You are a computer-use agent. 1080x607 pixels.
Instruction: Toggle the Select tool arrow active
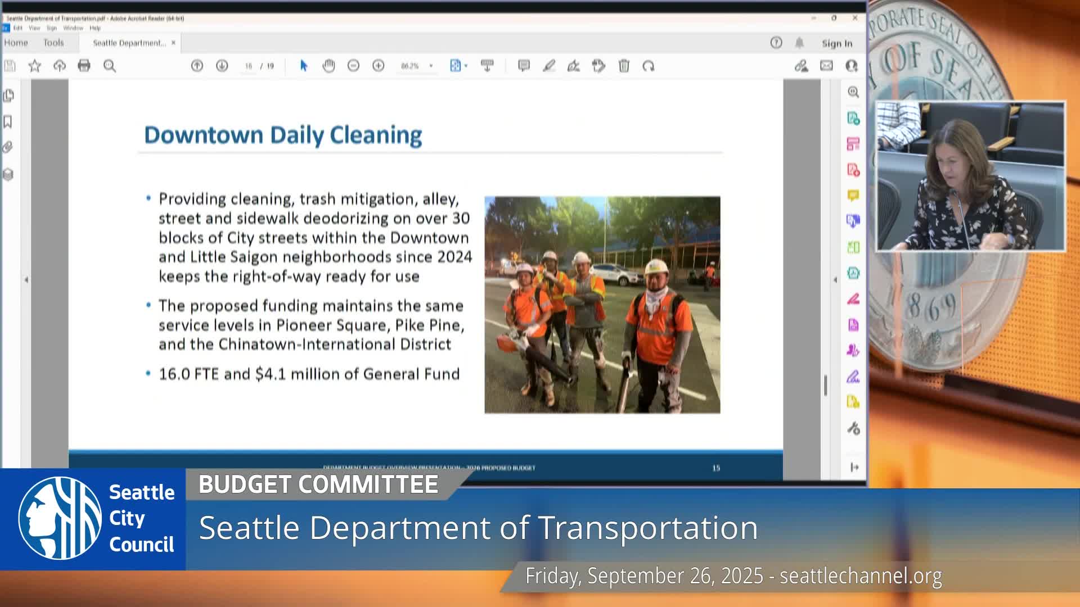pyautogui.click(x=303, y=66)
